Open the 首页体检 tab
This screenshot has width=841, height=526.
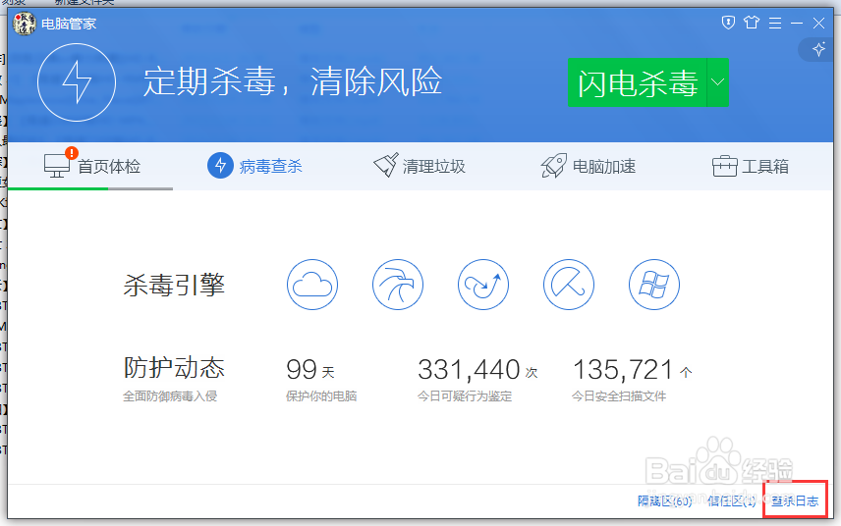pos(91,166)
